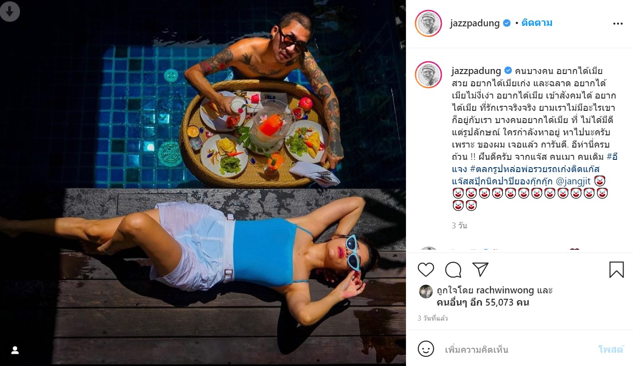The height and width of the screenshot is (366, 633).
Task: Open emoji picker smiley icon
Action: pyautogui.click(x=425, y=349)
